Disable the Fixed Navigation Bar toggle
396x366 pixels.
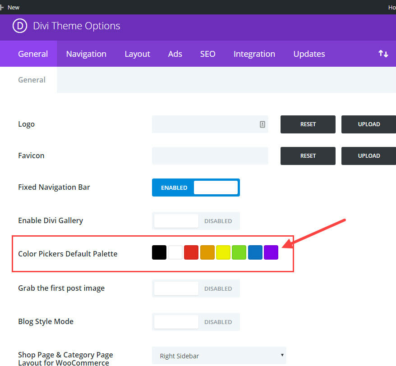196,188
